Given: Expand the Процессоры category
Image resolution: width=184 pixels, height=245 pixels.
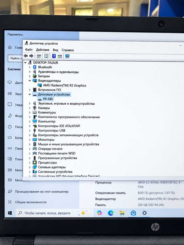Looking at the screenshot, I should point(30,163).
